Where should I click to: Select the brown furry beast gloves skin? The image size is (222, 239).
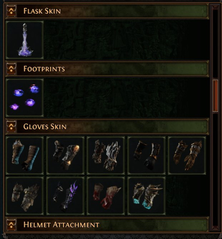point(25,196)
